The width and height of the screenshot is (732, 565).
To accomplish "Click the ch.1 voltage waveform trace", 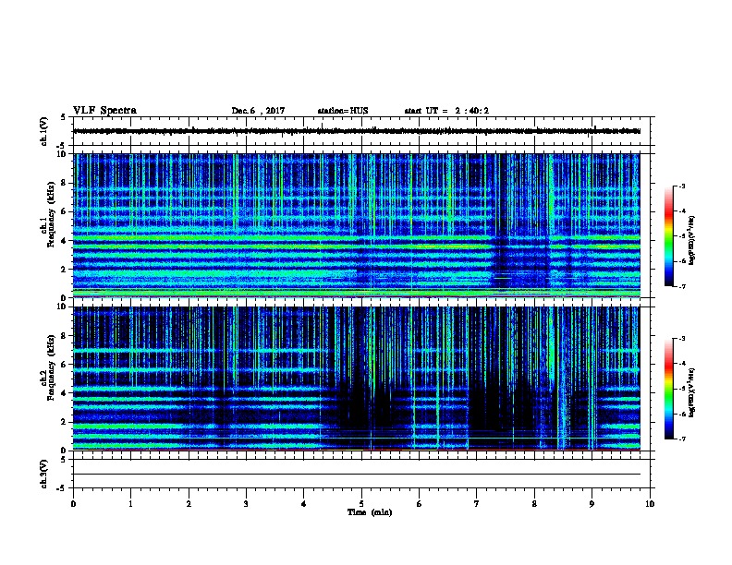I will 357,131.
